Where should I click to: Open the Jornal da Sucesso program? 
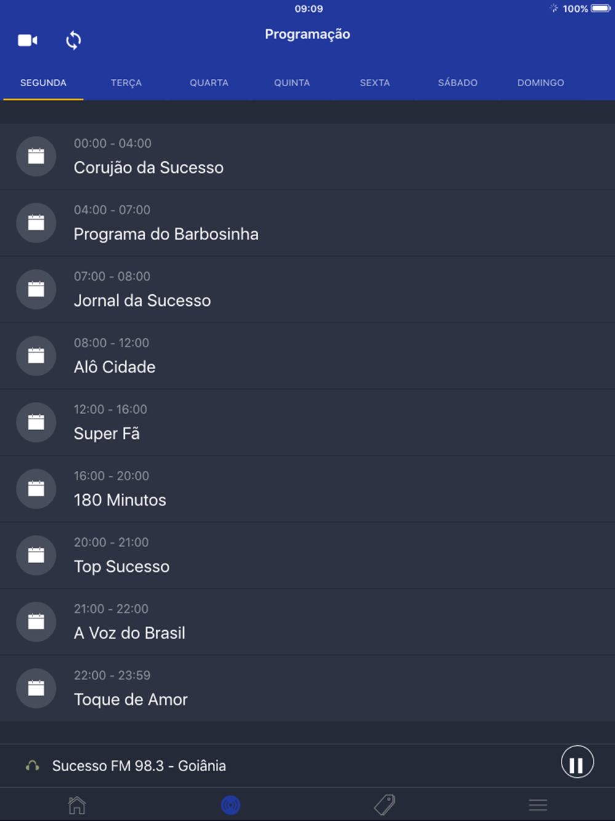pos(307,289)
